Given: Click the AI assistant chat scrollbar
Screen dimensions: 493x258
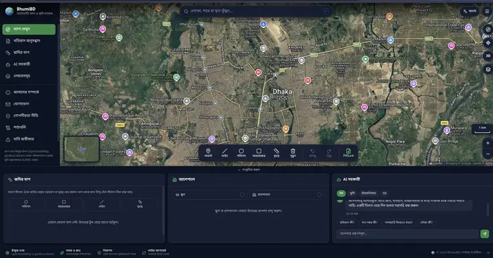Looking at the screenshot, I should [x=488, y=209].
